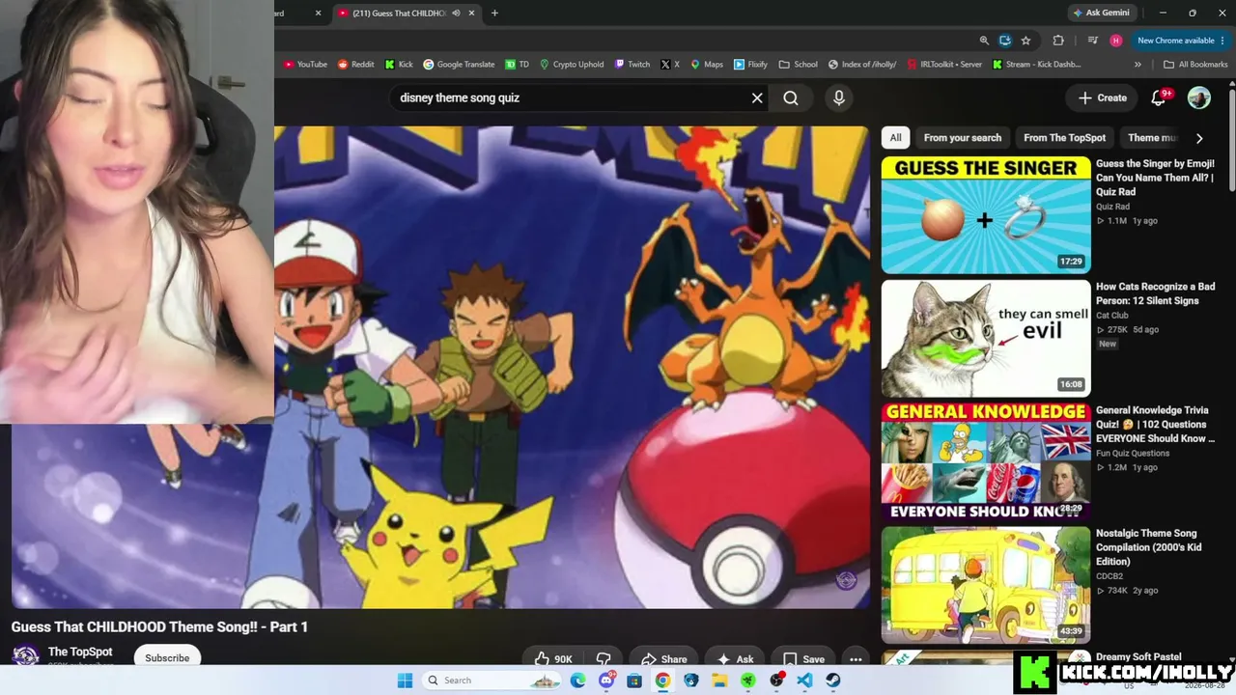Screen dimensions: 1236x695
Task: Open the Reddit bookmark
Action: coord(355,65)
